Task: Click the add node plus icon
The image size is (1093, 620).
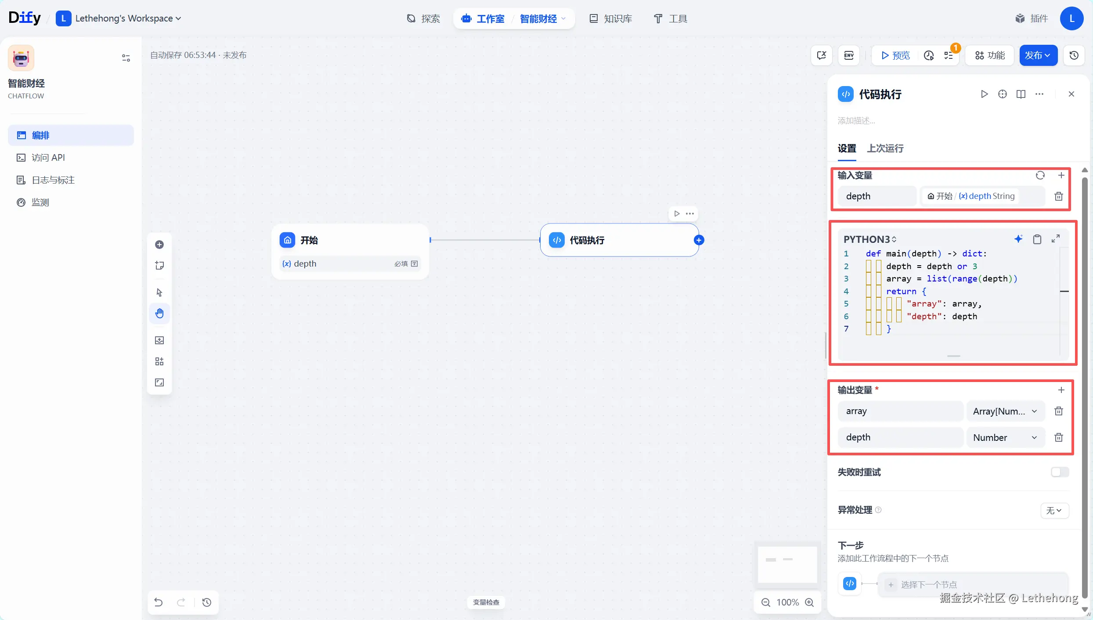Action: tap(159, 245)
